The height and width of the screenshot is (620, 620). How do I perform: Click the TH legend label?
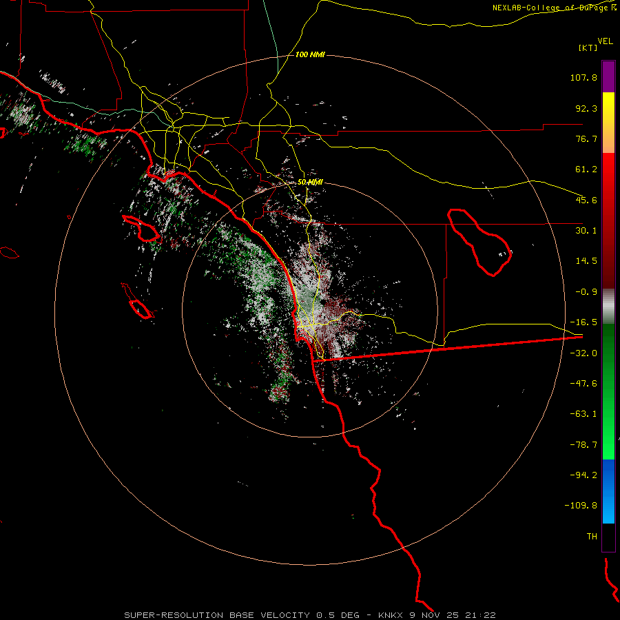[592, 537]
